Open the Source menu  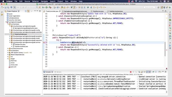coord(27,1)
